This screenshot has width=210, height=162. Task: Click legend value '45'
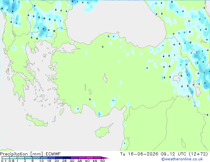point(95,161)
